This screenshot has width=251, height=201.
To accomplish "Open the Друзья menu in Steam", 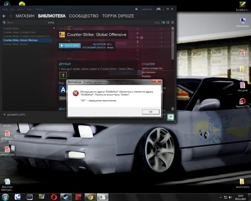I will pos(21,9).
